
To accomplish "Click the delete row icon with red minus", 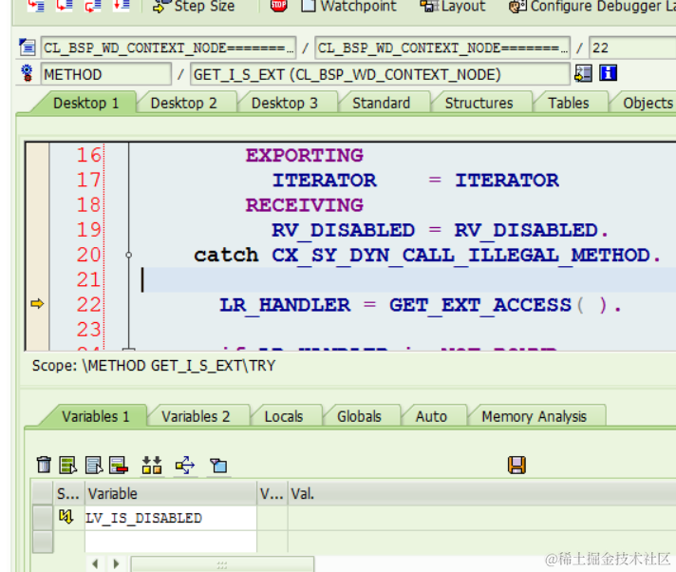I will (119, 465).
